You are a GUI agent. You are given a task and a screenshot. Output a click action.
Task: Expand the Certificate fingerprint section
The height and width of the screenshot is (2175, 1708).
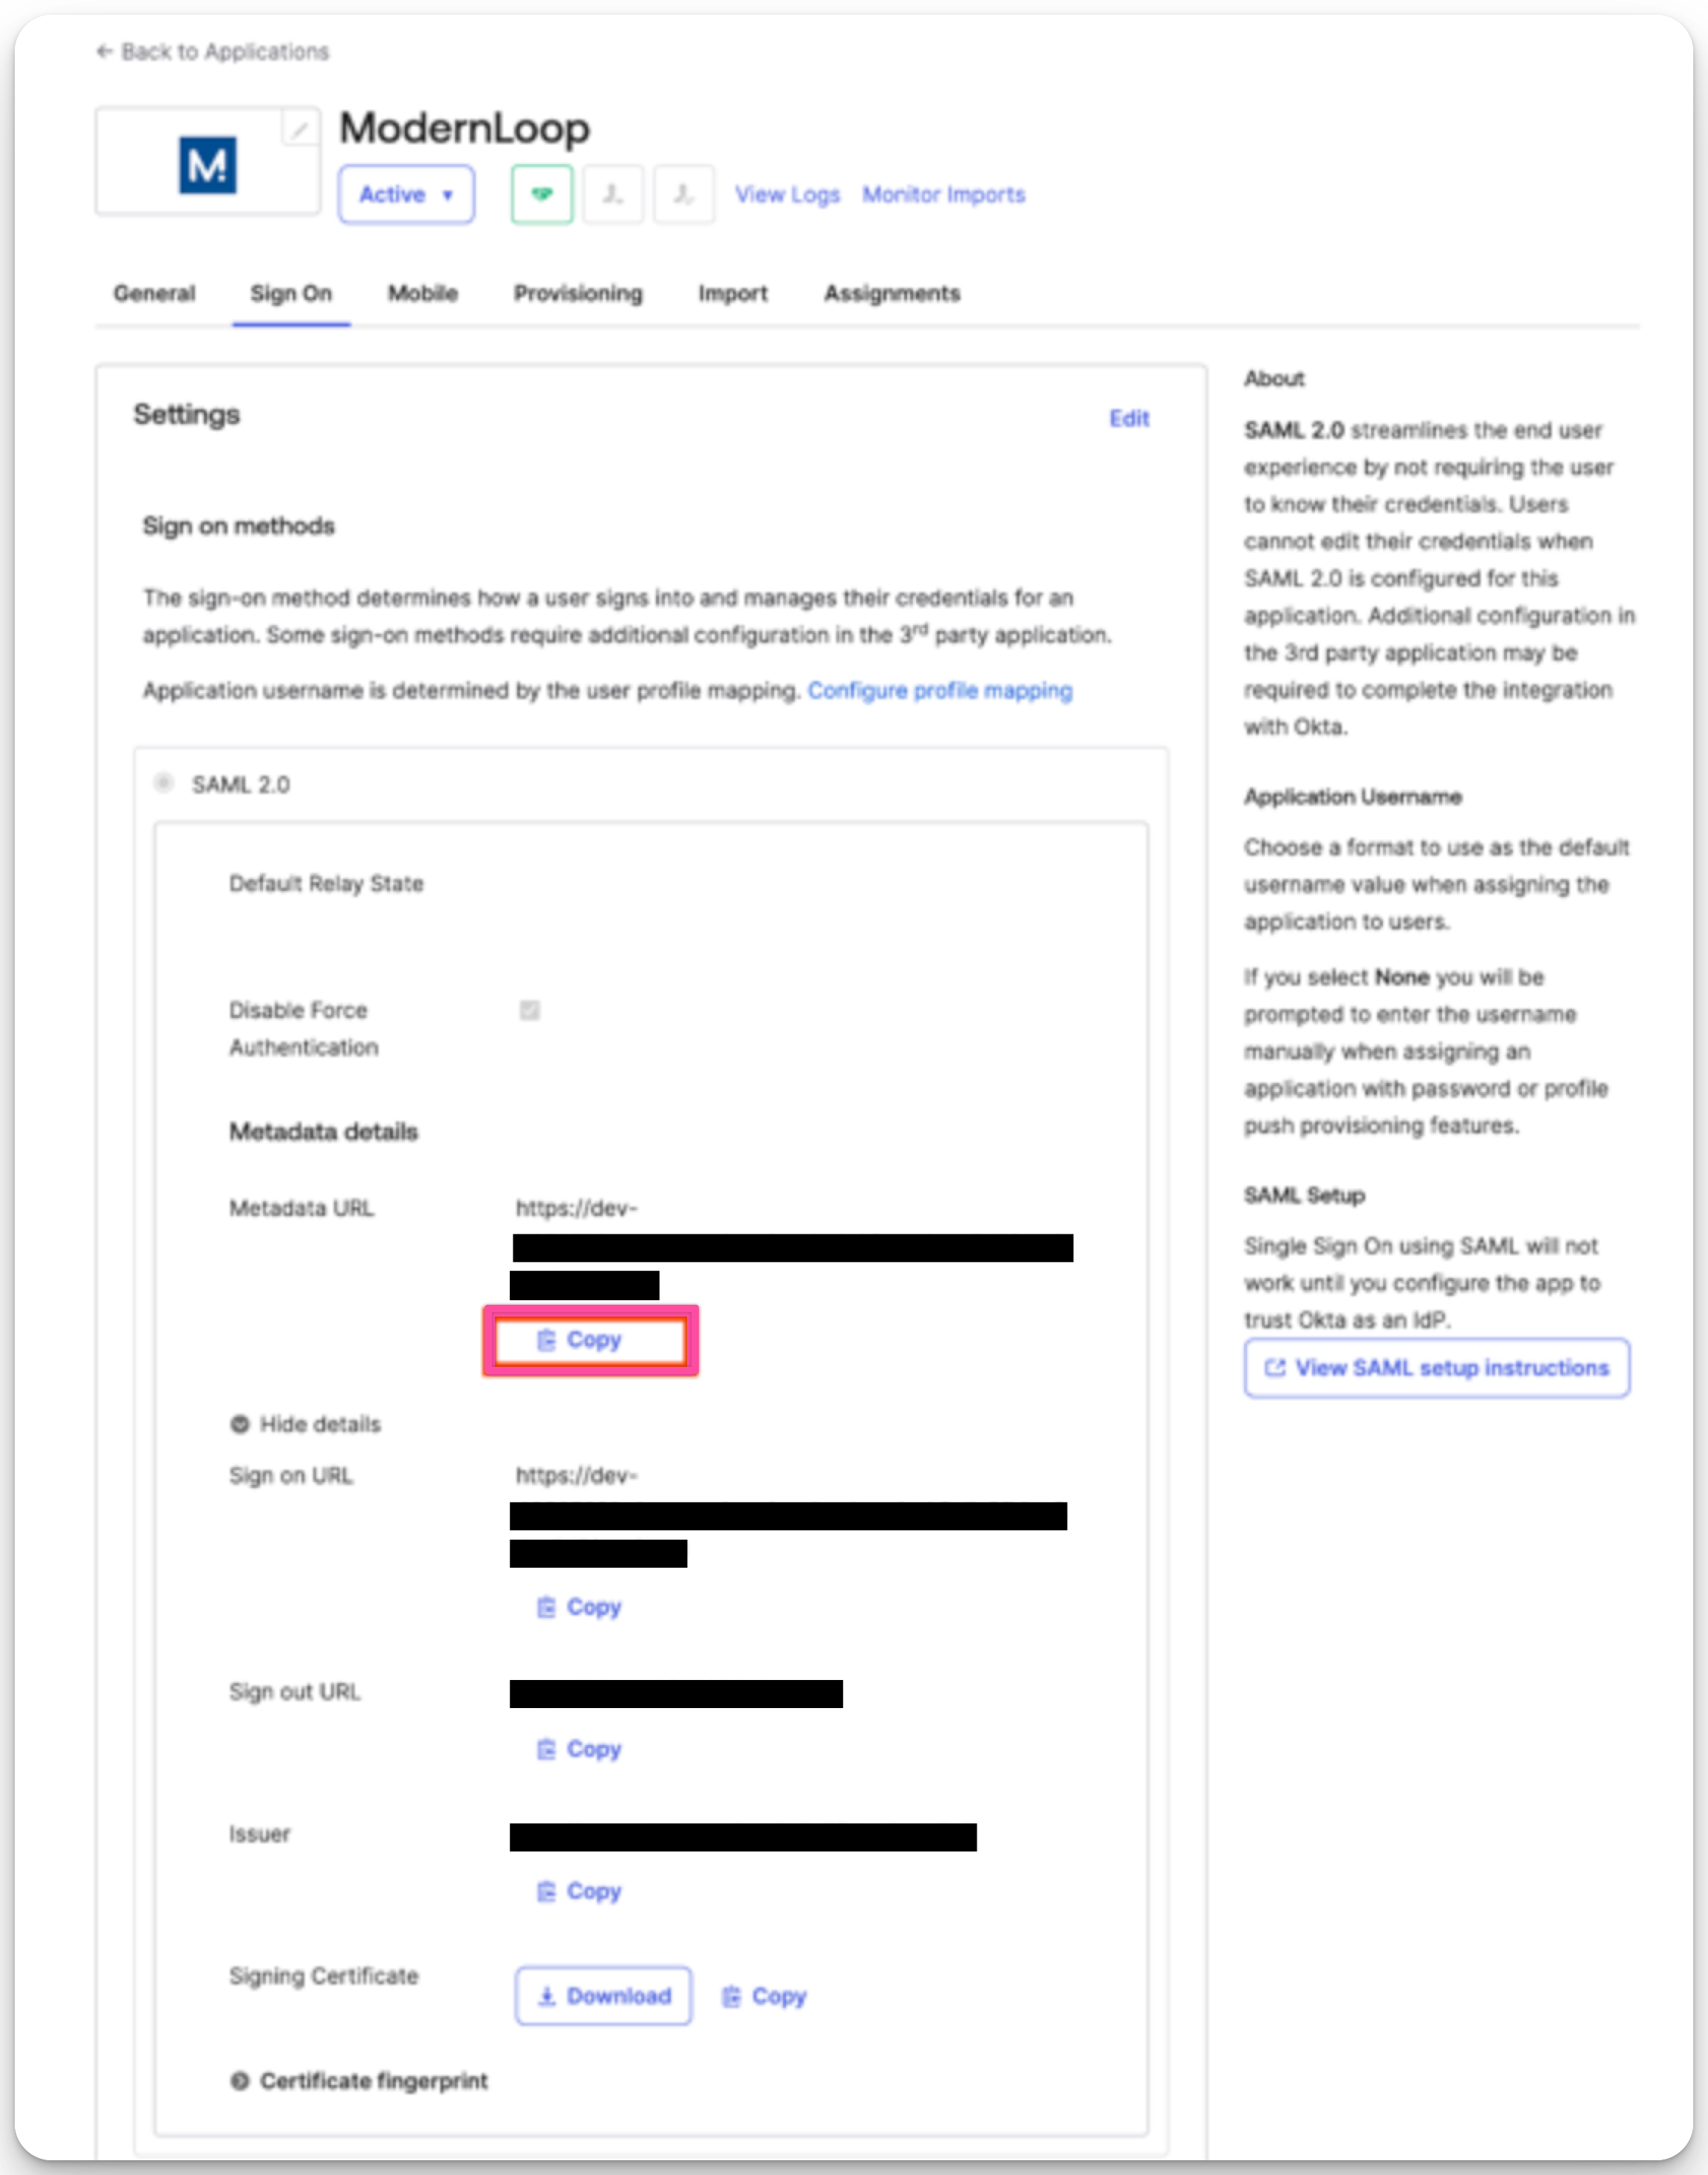pos(360,2081)
